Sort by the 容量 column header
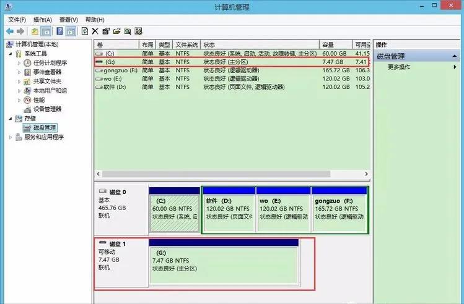The height and width of the screenshot is (304, 464). (x=336, y=45)
